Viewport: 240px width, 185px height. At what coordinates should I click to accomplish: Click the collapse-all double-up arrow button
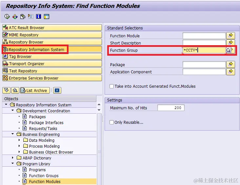[15, 90]
